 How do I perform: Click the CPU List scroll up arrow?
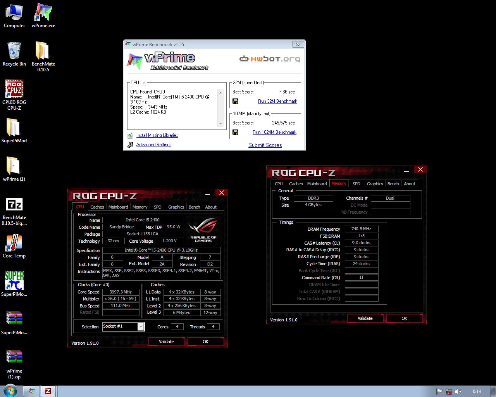221,93
